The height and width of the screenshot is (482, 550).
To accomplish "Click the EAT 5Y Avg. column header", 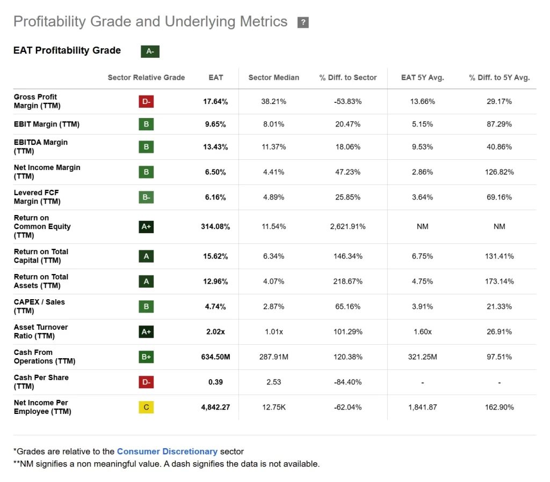I will click(423, 78).
